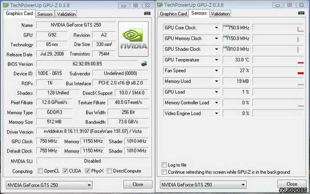Click GPU-Z app icon in right title bar
Image resolution: width=310 pixels, height=194 pixels.
click(x=160, y=5)
